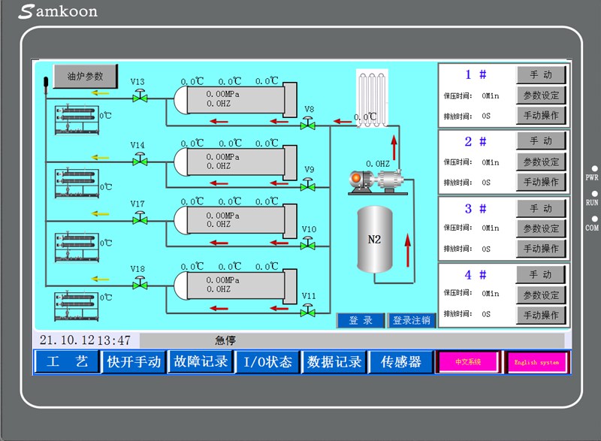Screen dimensions: 601x441
Task: Switch to the 中文系统 language
Action: pyautogui.click(x=467, y=362)
